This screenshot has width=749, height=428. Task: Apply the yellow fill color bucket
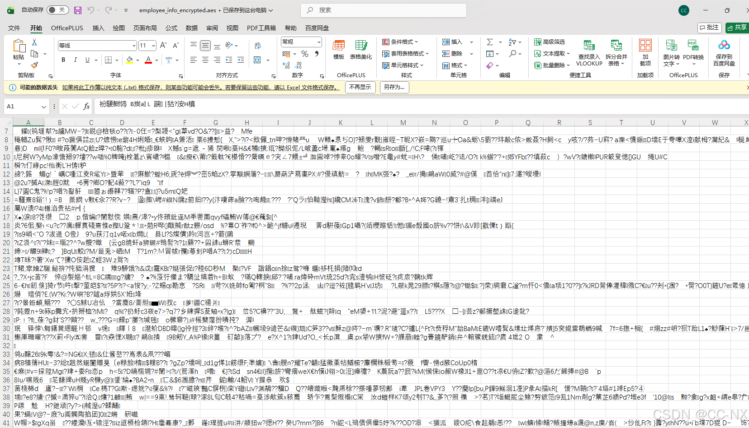point(130,60)
